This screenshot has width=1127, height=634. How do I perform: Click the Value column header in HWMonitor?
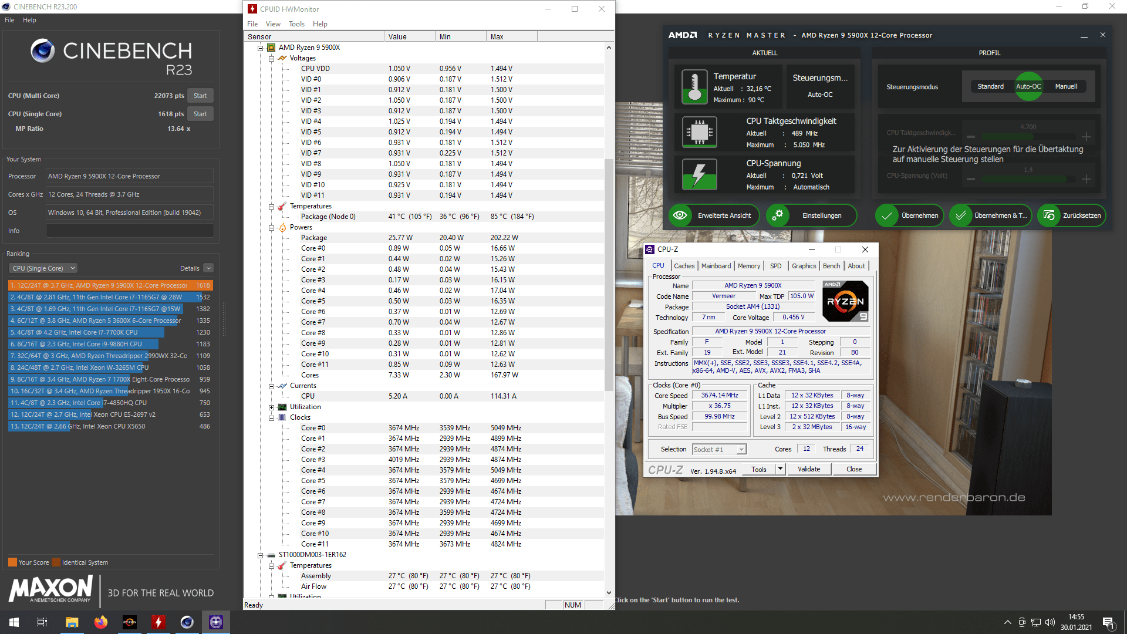[410, 36]
